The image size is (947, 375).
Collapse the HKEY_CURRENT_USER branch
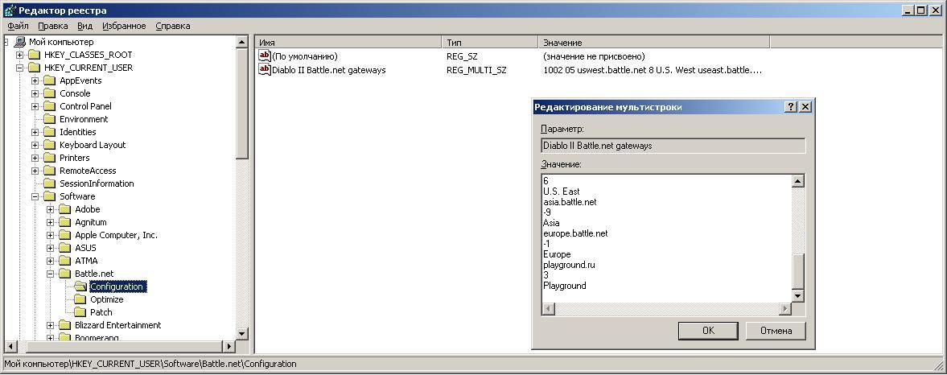pos(20,68)
